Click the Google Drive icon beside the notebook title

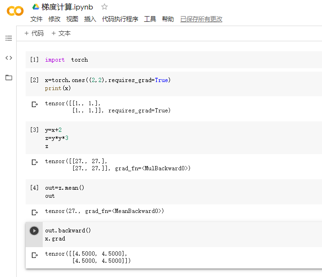(36, 7)
